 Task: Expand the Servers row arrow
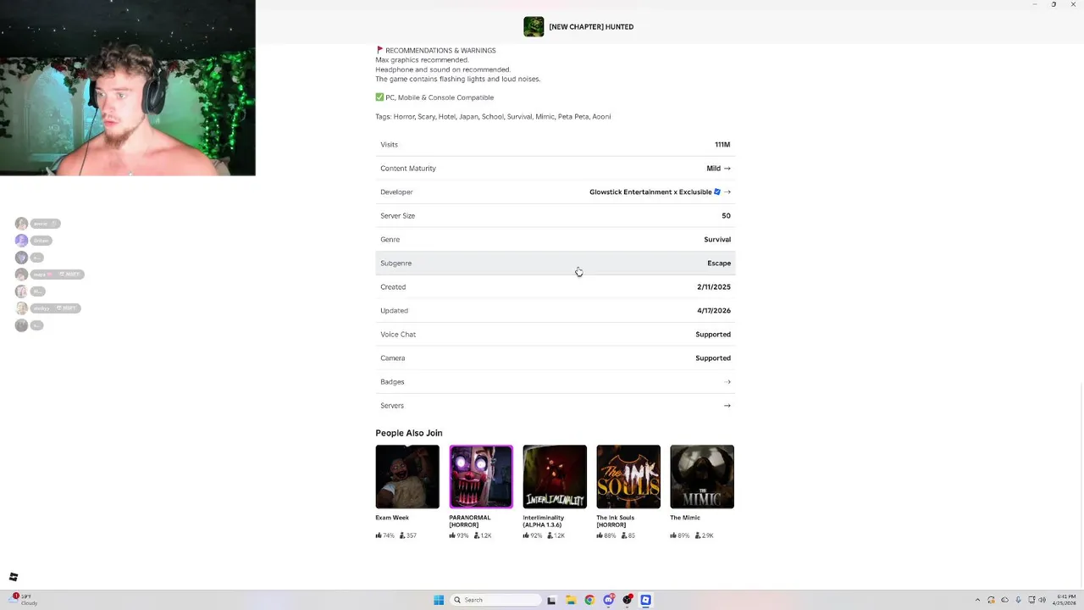point(727,405)
